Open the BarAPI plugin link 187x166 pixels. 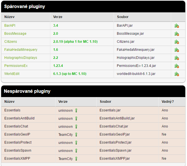click(10, 26)
